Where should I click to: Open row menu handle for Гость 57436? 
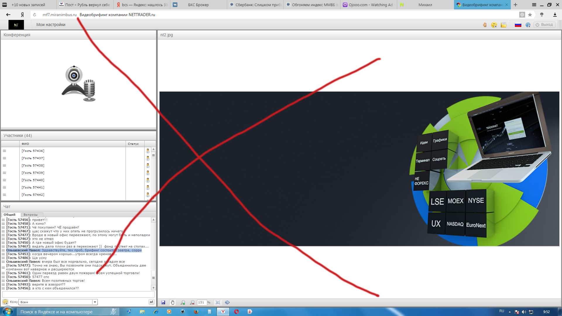(4, 151)
